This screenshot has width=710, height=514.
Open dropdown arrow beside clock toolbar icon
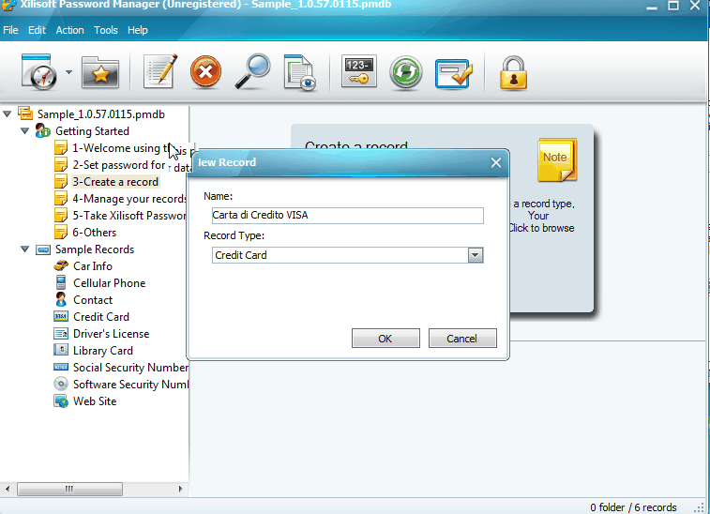click(68, 72)
